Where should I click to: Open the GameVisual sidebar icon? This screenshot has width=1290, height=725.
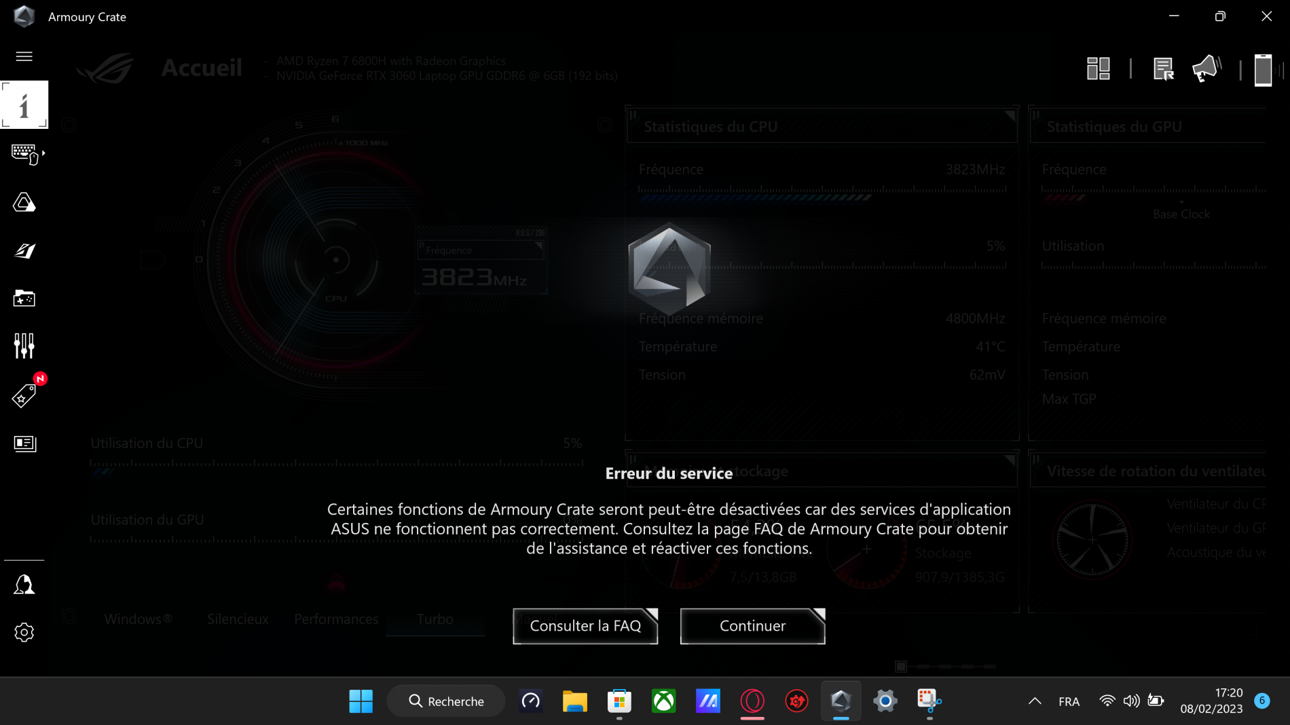24,251
